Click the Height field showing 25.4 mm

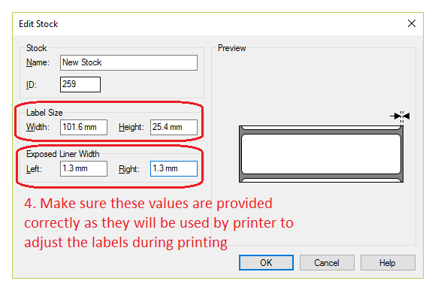pos(174,127)
